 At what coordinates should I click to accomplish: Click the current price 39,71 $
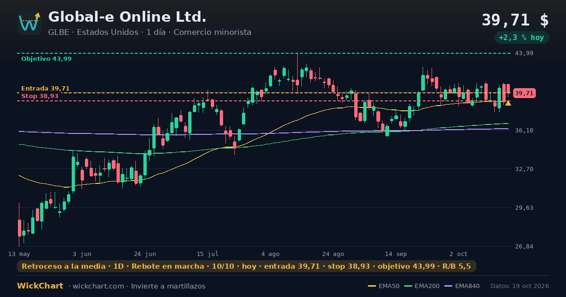(x=515, y=20)
